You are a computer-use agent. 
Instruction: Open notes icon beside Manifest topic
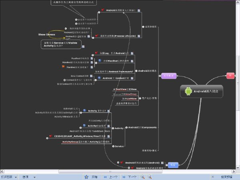point(132,61)
